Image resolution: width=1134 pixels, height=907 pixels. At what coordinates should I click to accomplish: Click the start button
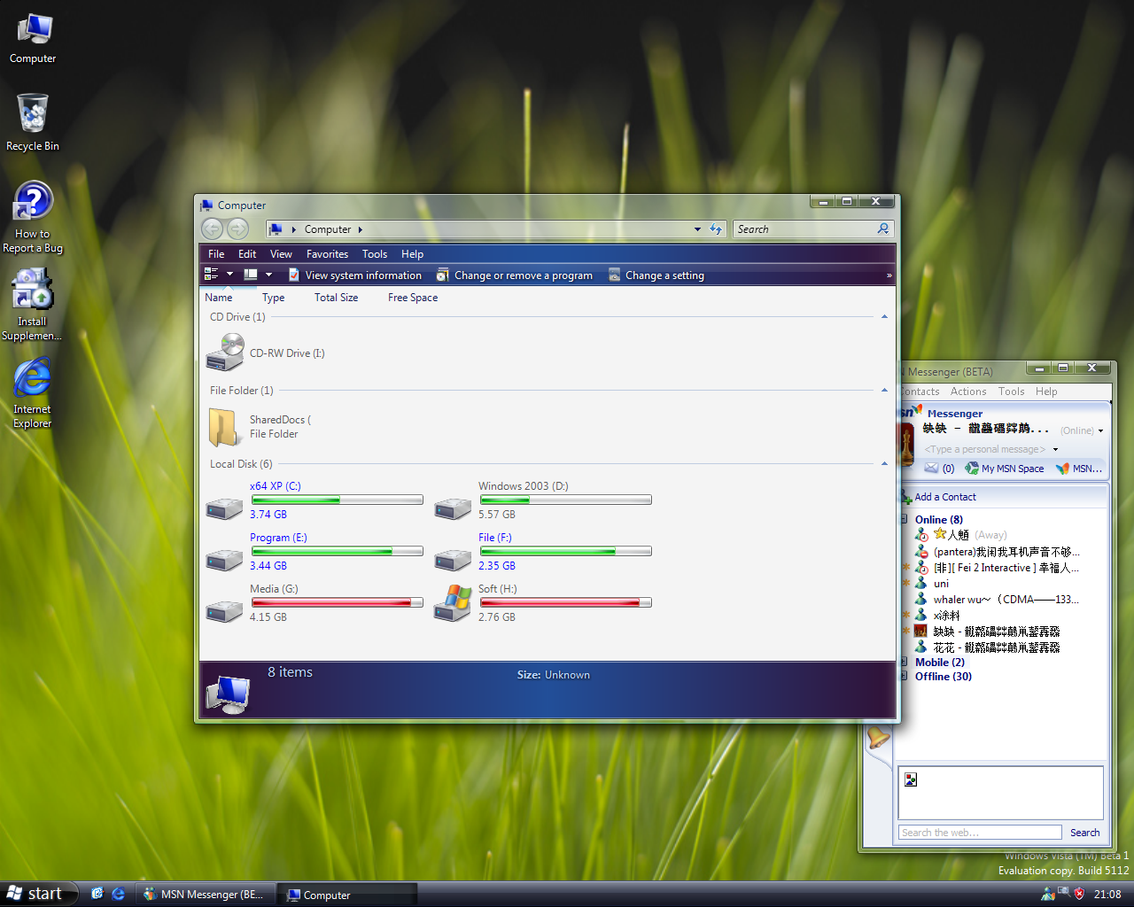click(37, 894)
